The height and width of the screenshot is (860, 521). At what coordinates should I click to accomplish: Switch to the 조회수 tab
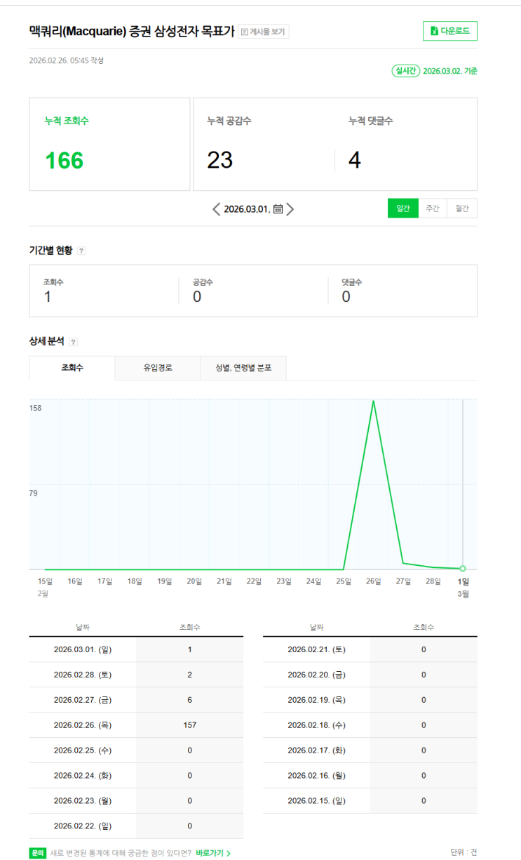click(72, 368)
